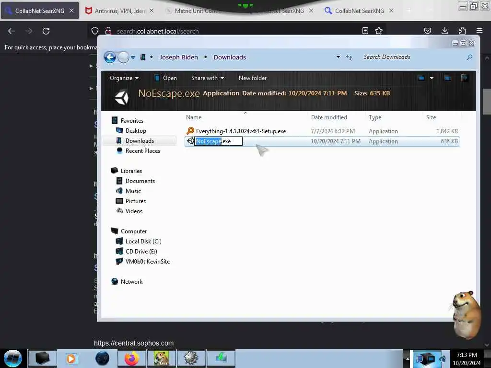Click the NoEscape.exe rename text box

pos(219,141)
